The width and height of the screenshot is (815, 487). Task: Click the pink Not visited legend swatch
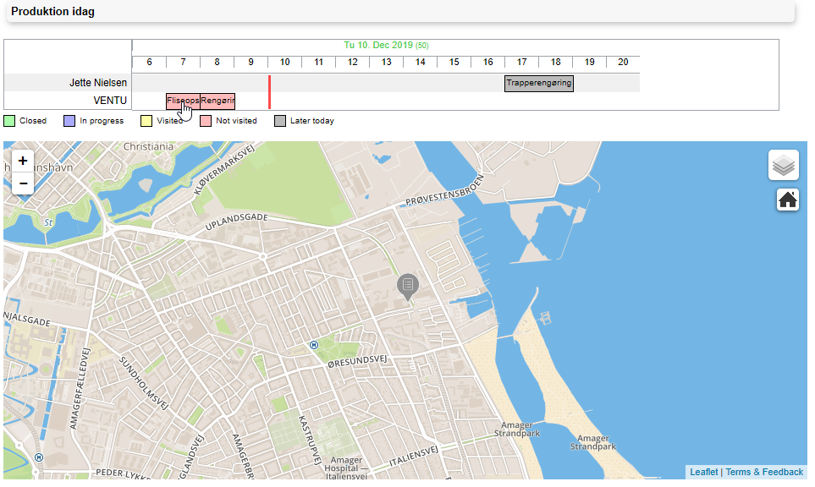click(x=206, y=121)
